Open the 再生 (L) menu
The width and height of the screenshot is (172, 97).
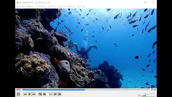(31, 6)
